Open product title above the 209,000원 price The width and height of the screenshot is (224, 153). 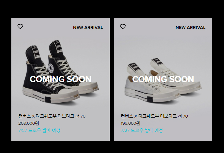click(x=52, y=116)
